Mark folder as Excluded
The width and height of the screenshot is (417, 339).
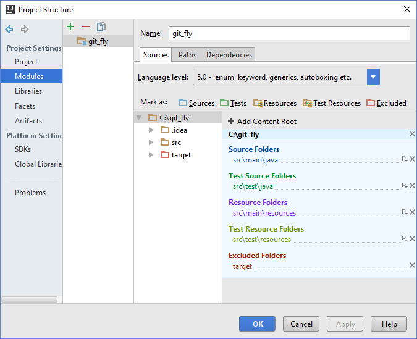click(x=386, y=103)
